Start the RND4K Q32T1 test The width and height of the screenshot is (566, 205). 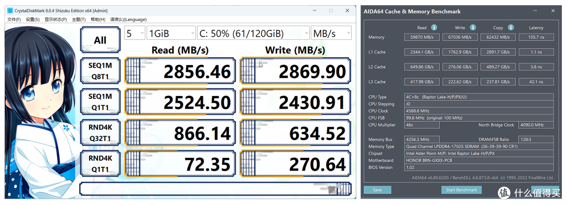click(x=100, y=133)
